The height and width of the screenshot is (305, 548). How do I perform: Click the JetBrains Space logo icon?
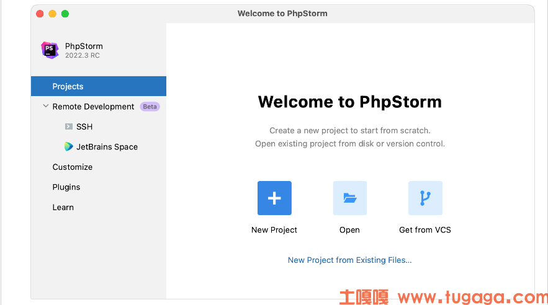[x=68, y=146]
